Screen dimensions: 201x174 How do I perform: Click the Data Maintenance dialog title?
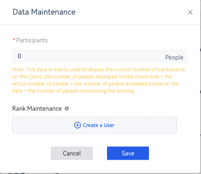point(44,12)
